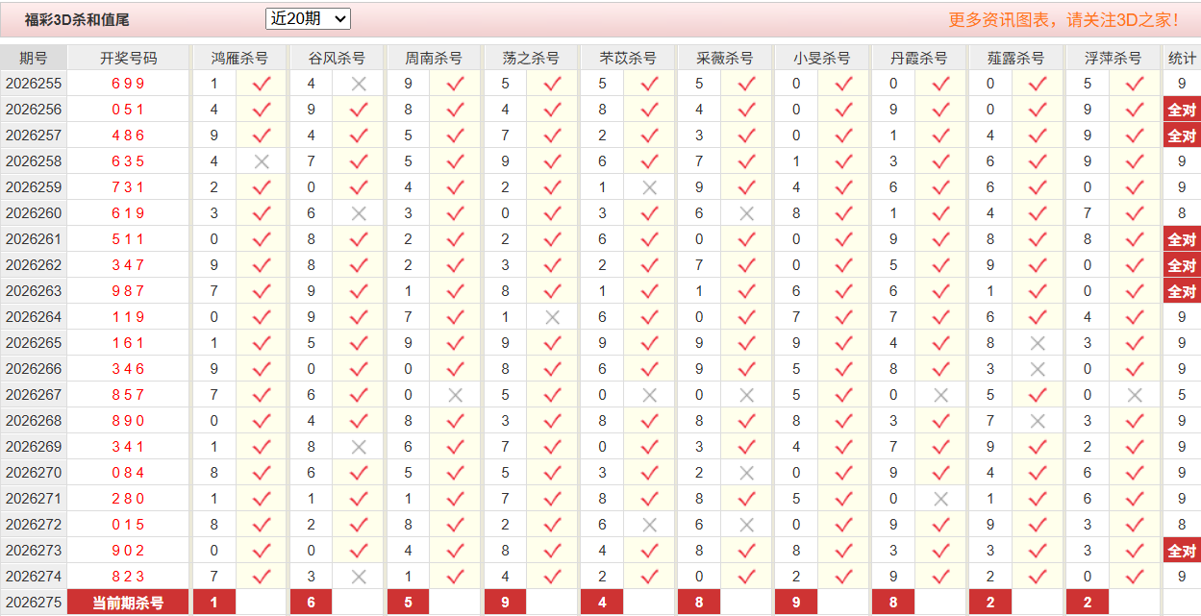This screenshot has height=616, width=1201.
Task: Select the 小旻杀号 column header
Action: point(822,58)
